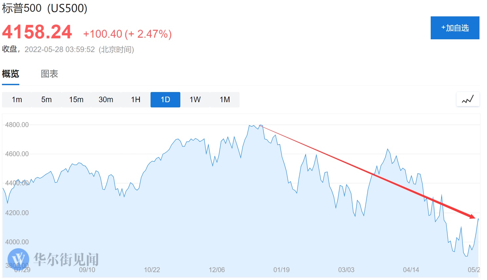
Task: Click the 01/19 date axis marker
Action: click(281, 270)
